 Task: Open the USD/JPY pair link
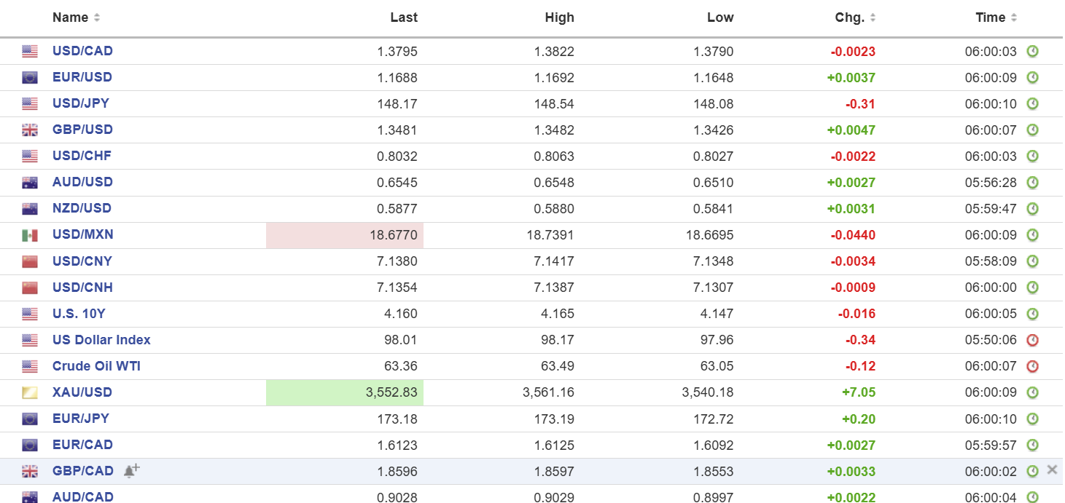tap(81, 103)
